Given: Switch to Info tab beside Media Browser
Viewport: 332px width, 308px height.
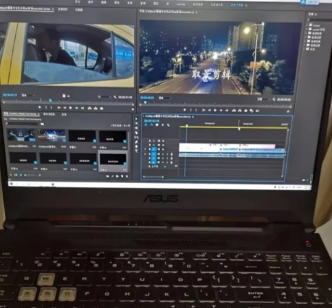Looking at the screenshot, I should pos(64,114).
